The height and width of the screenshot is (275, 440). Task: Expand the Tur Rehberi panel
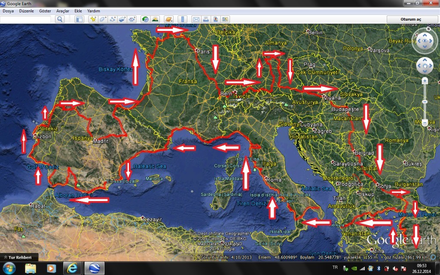[18, 257]
